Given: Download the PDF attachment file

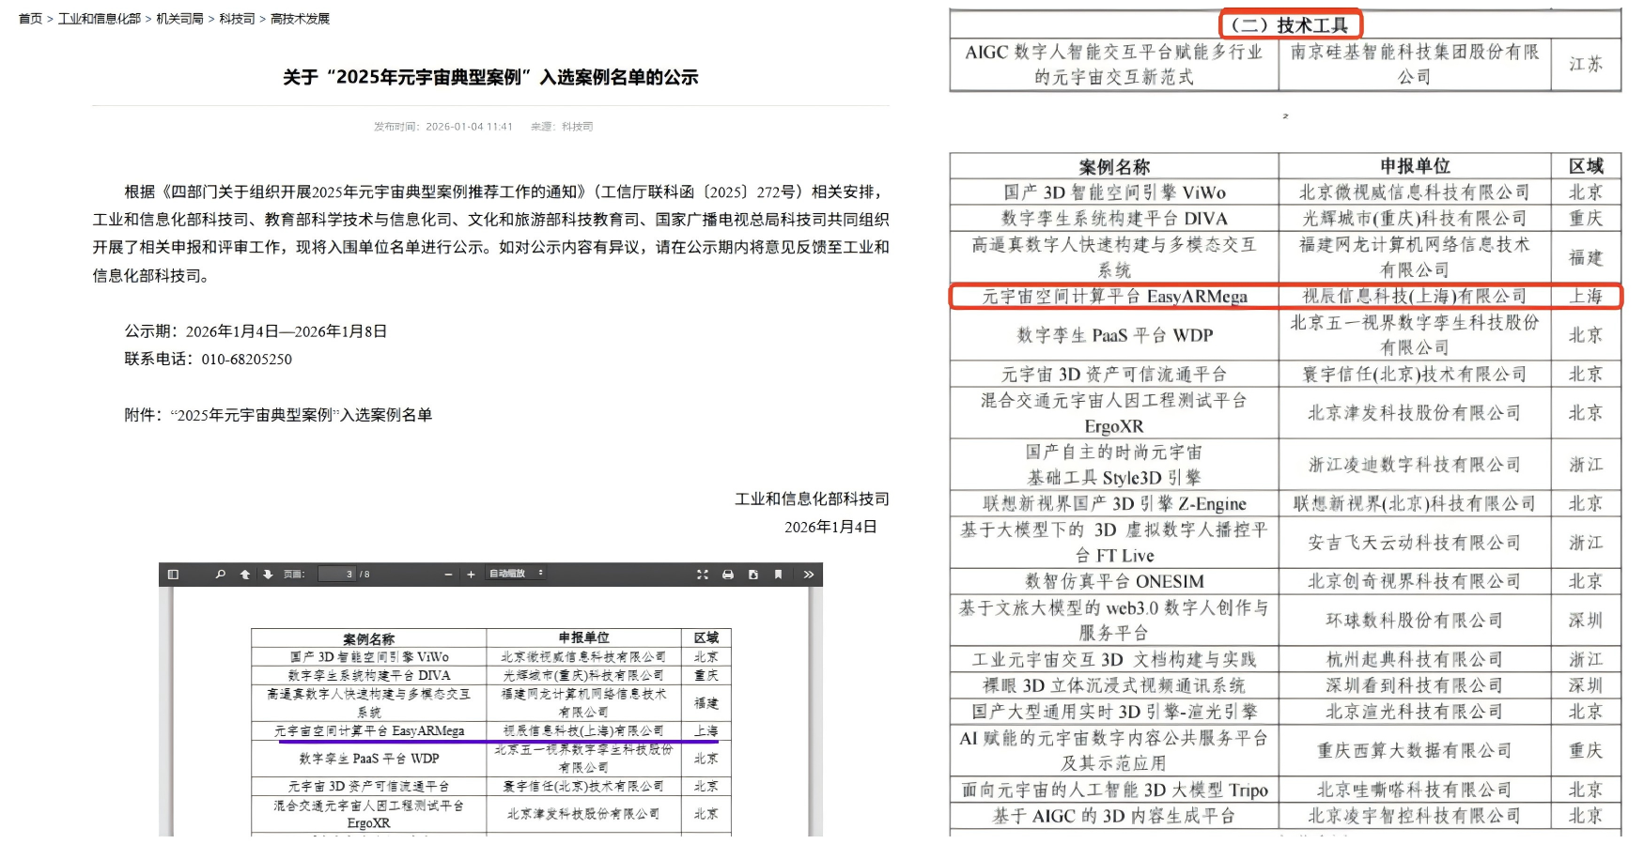Looking at the screenshot, I should pos(752,575).
